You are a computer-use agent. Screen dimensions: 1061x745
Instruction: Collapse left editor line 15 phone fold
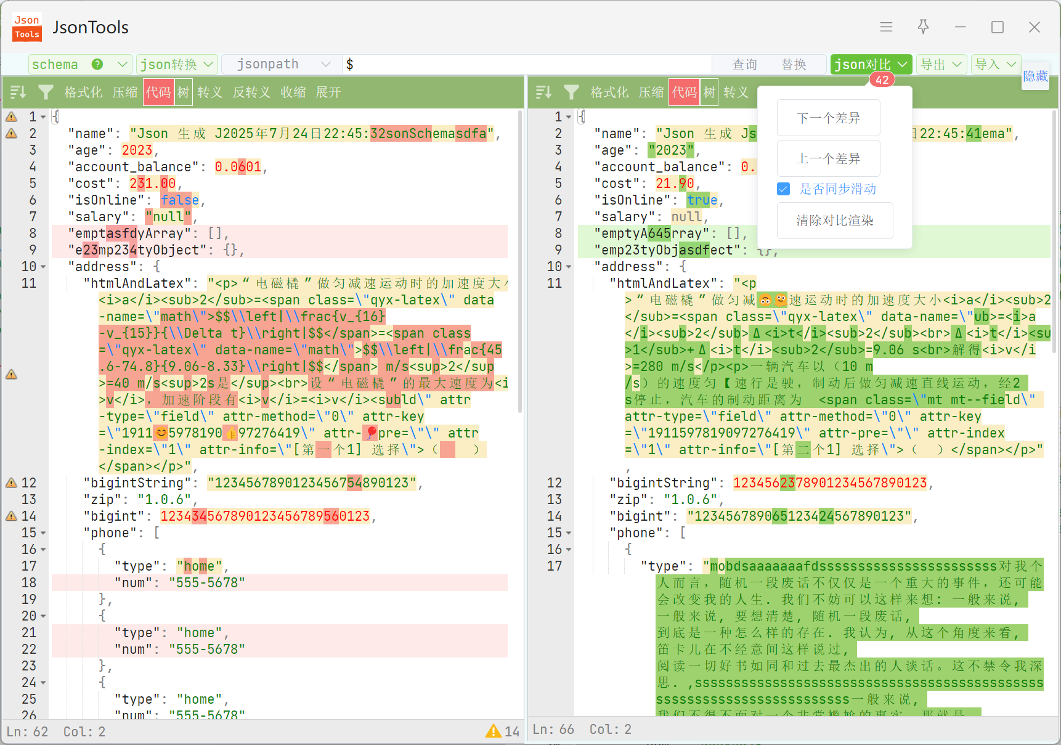click(x=43, y=533)
